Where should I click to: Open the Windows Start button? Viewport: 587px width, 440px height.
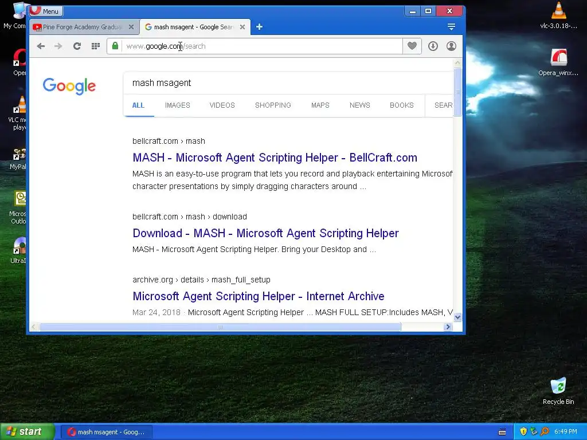(x=28, y=431)
